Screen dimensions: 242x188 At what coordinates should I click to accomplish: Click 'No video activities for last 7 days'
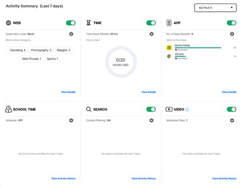point(201,154)
